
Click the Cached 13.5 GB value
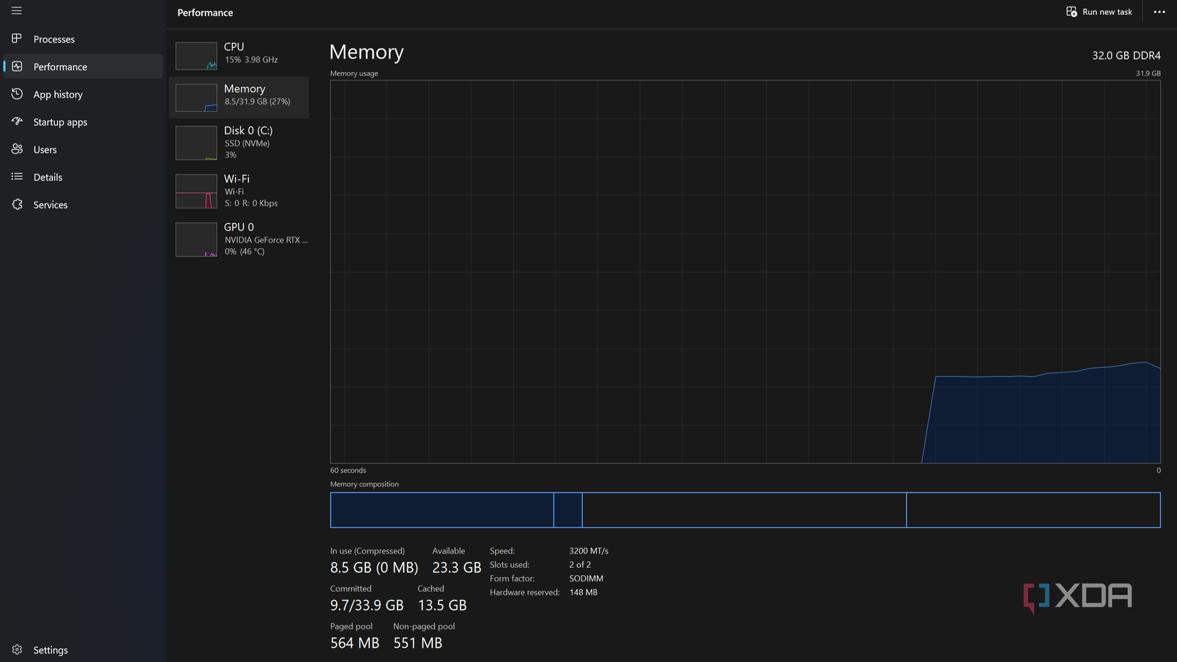pos(442,606)
